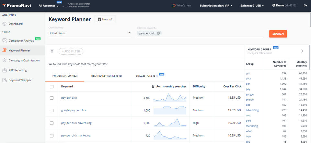This screenshot has width=311, height=143.
Task: Click the logout icon in the header
Action: (x=305, y=5)
